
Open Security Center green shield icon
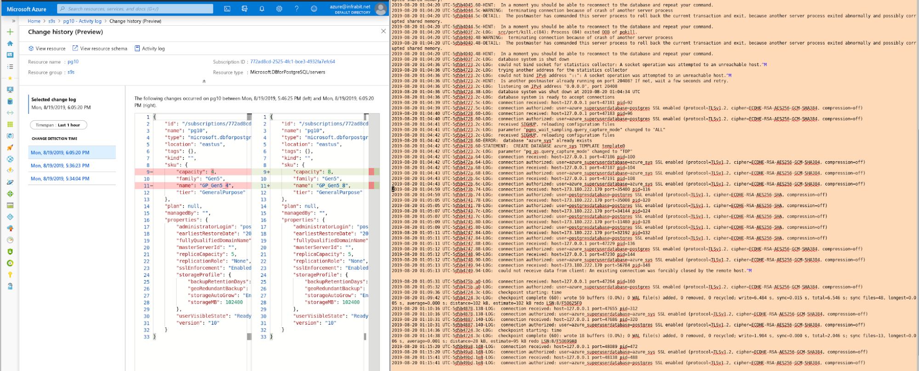pyautogui.click(x=10, y=252)
